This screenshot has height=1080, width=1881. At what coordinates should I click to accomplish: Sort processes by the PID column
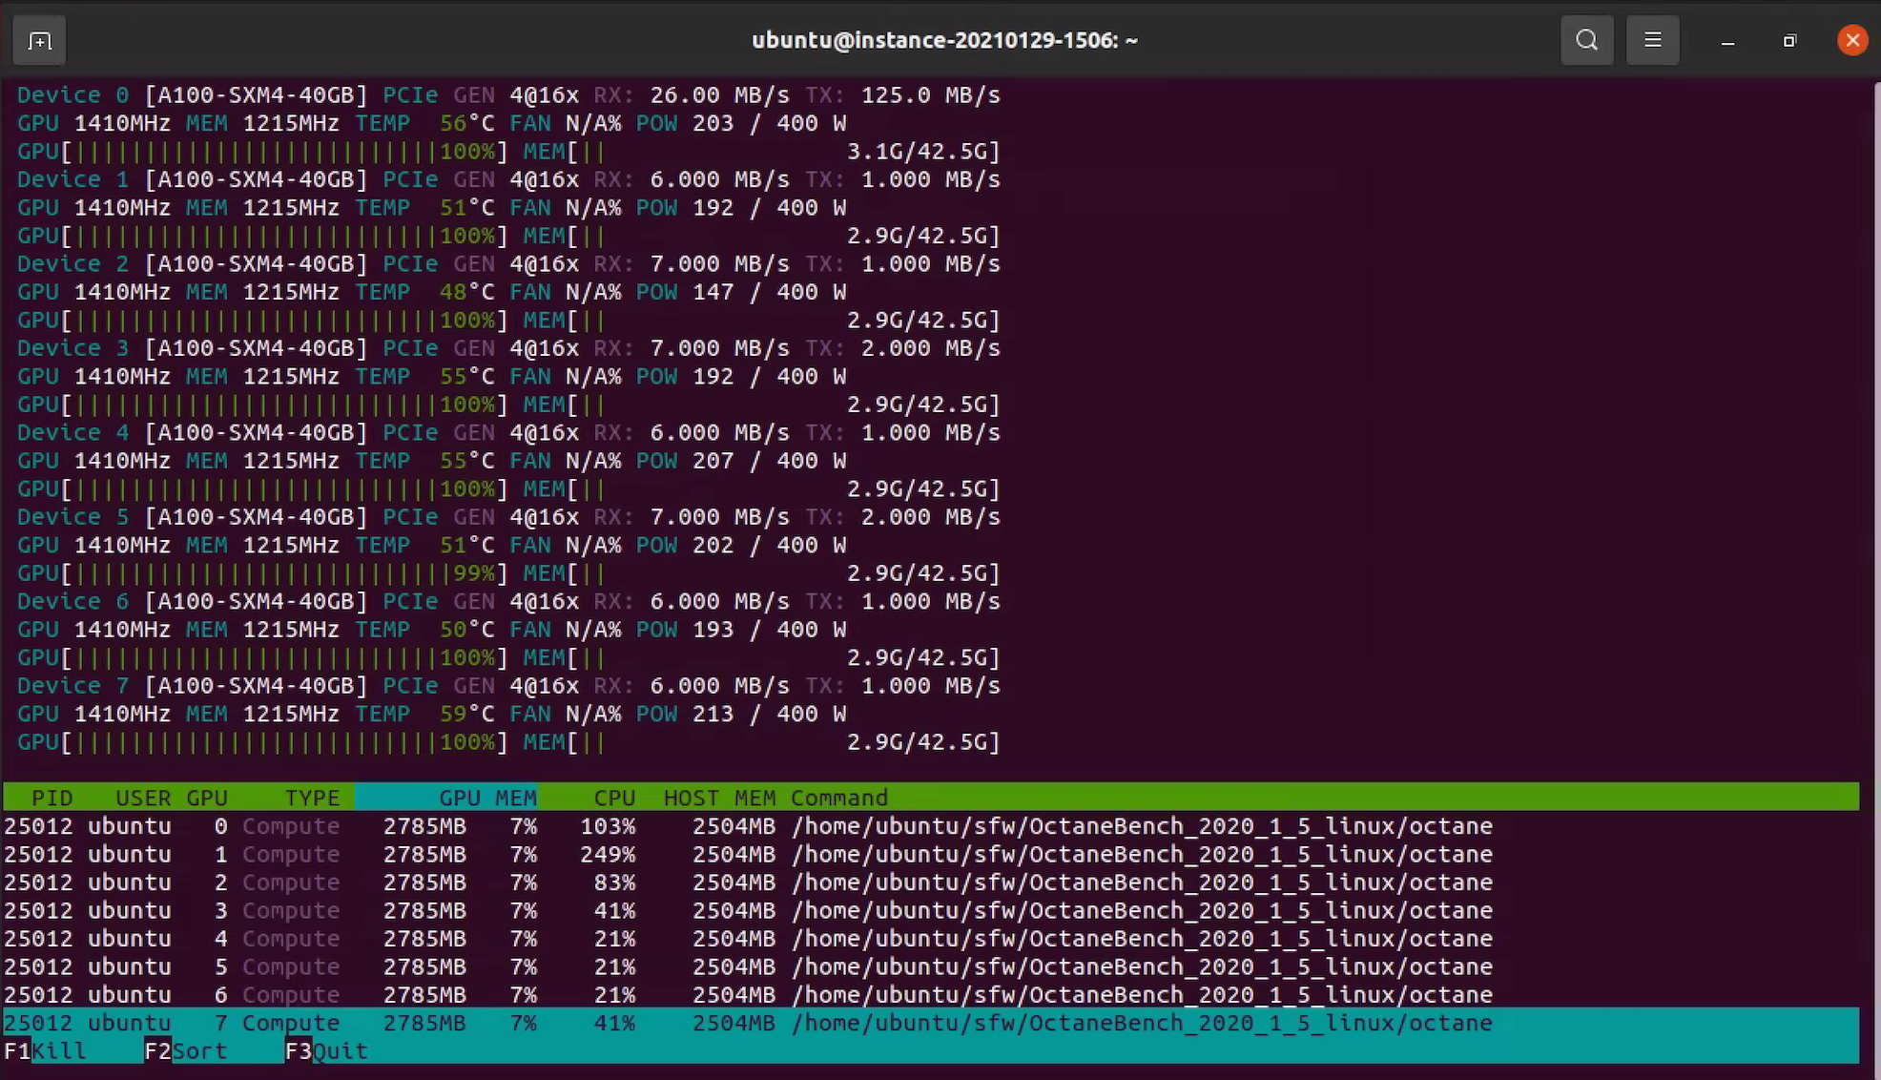tap(52, 798)
